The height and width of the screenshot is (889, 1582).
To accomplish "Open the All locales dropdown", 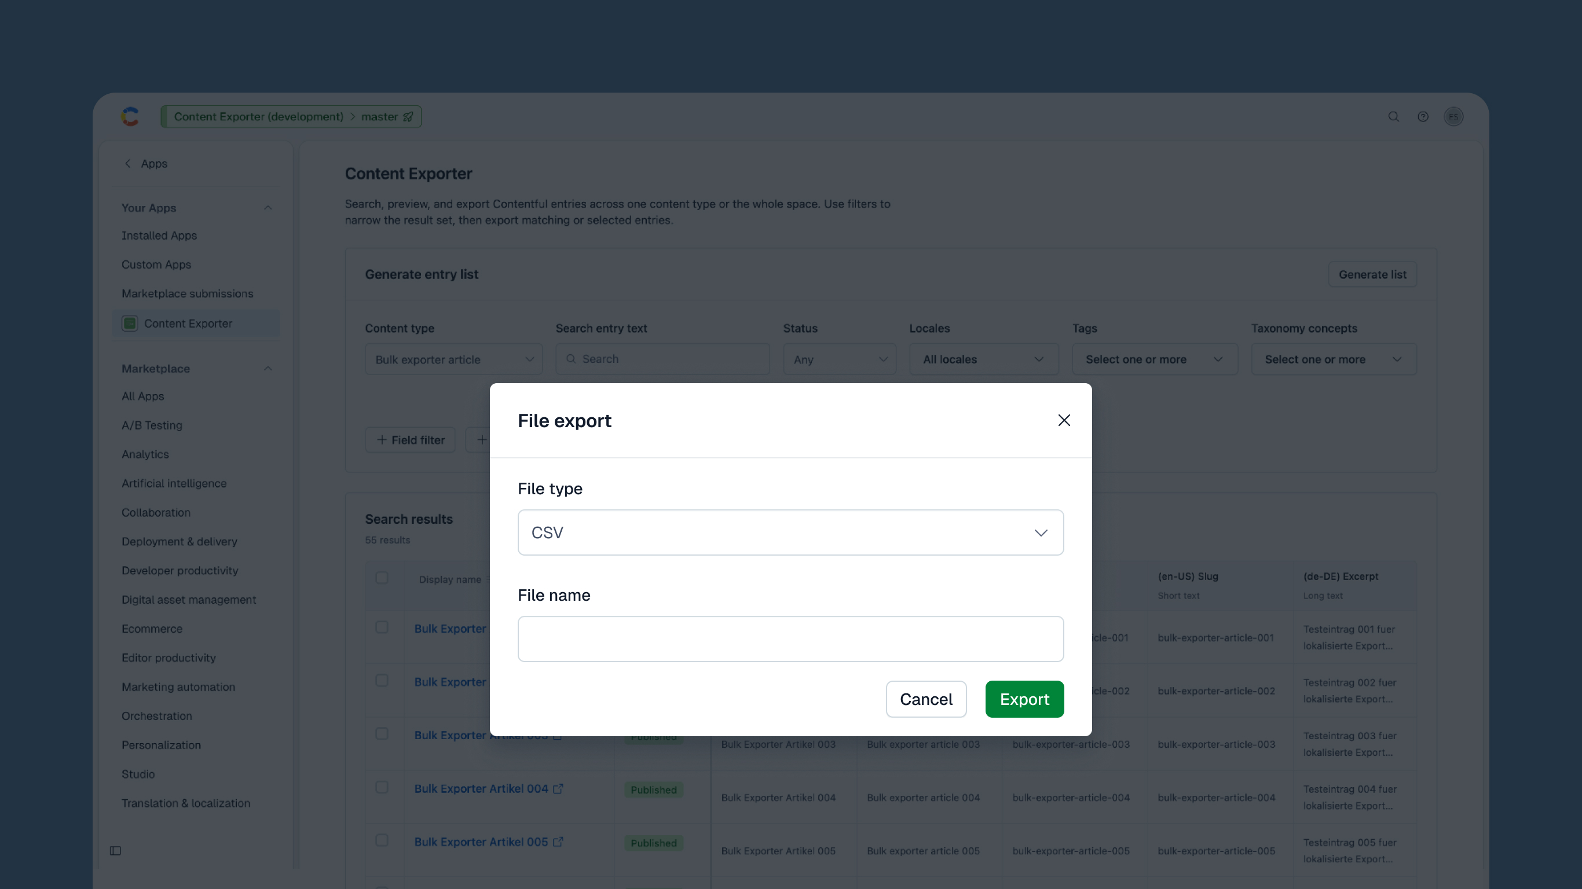I will click(983, 359).
